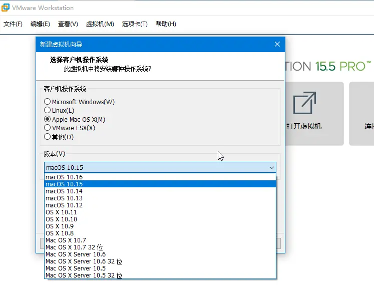Choose Mac OS X 10.7 32 位 entry

160,247
